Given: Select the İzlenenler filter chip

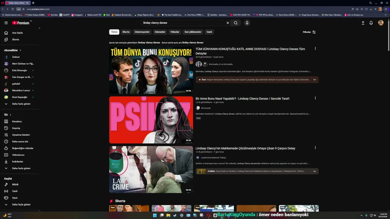Looking at the screenshot, I should coord(160,32).
